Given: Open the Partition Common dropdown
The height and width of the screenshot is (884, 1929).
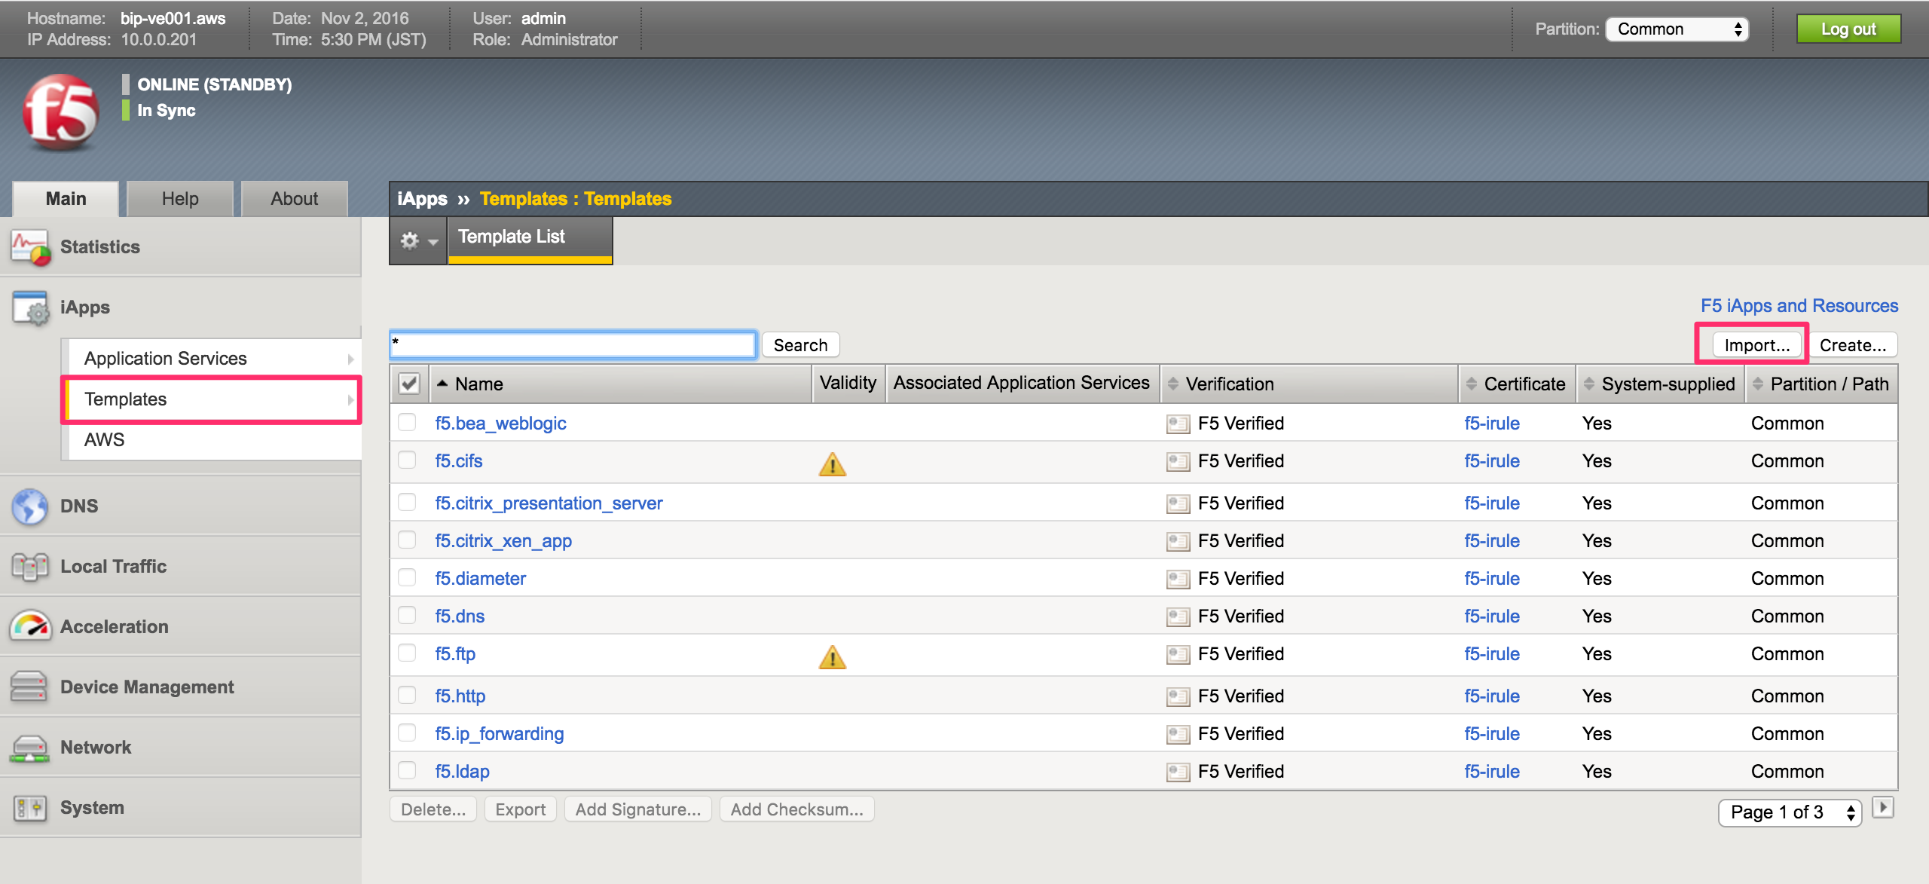Looking at the screenshot, I should click(1677, 29).
